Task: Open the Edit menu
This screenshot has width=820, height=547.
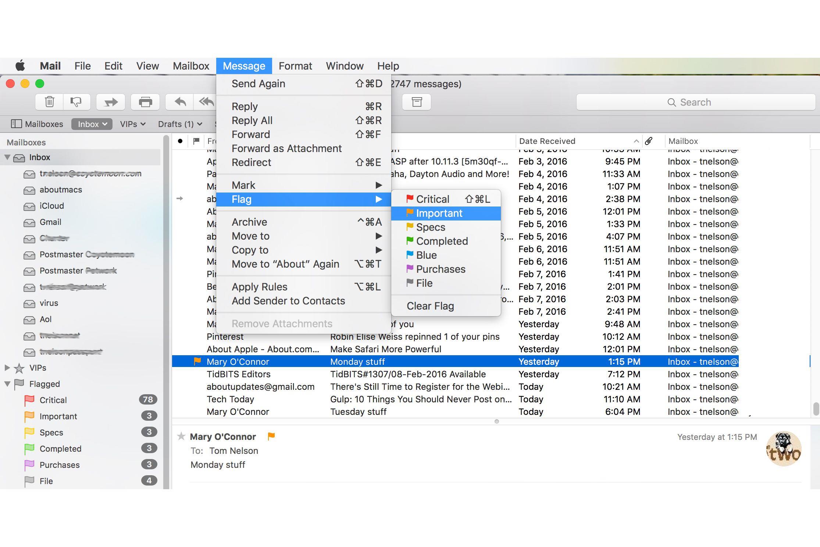Action: [x=113, y=66]
